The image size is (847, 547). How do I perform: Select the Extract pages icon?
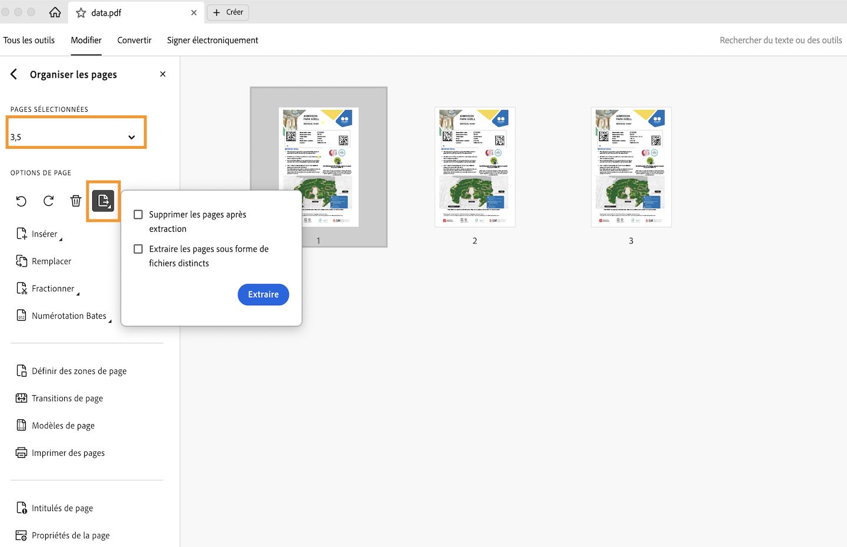[x=103, y=201]
